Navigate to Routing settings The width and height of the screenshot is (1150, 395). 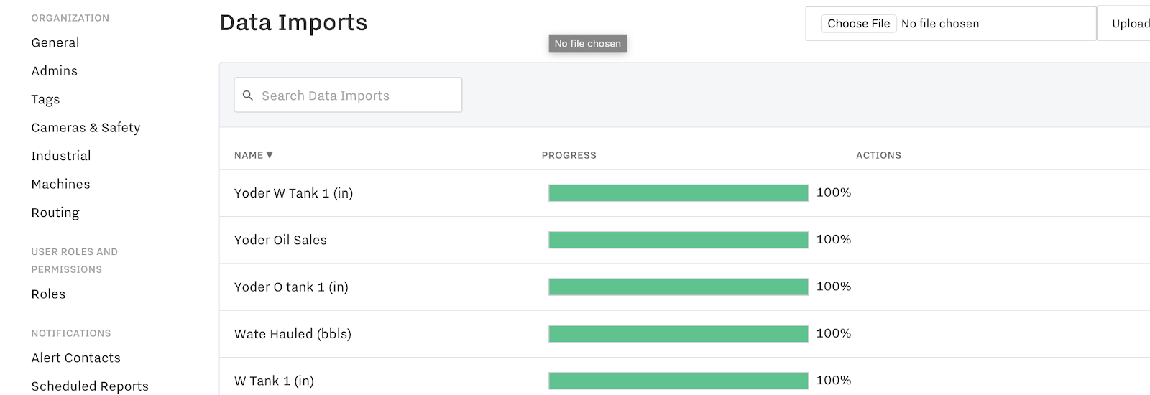click(55, 213)
